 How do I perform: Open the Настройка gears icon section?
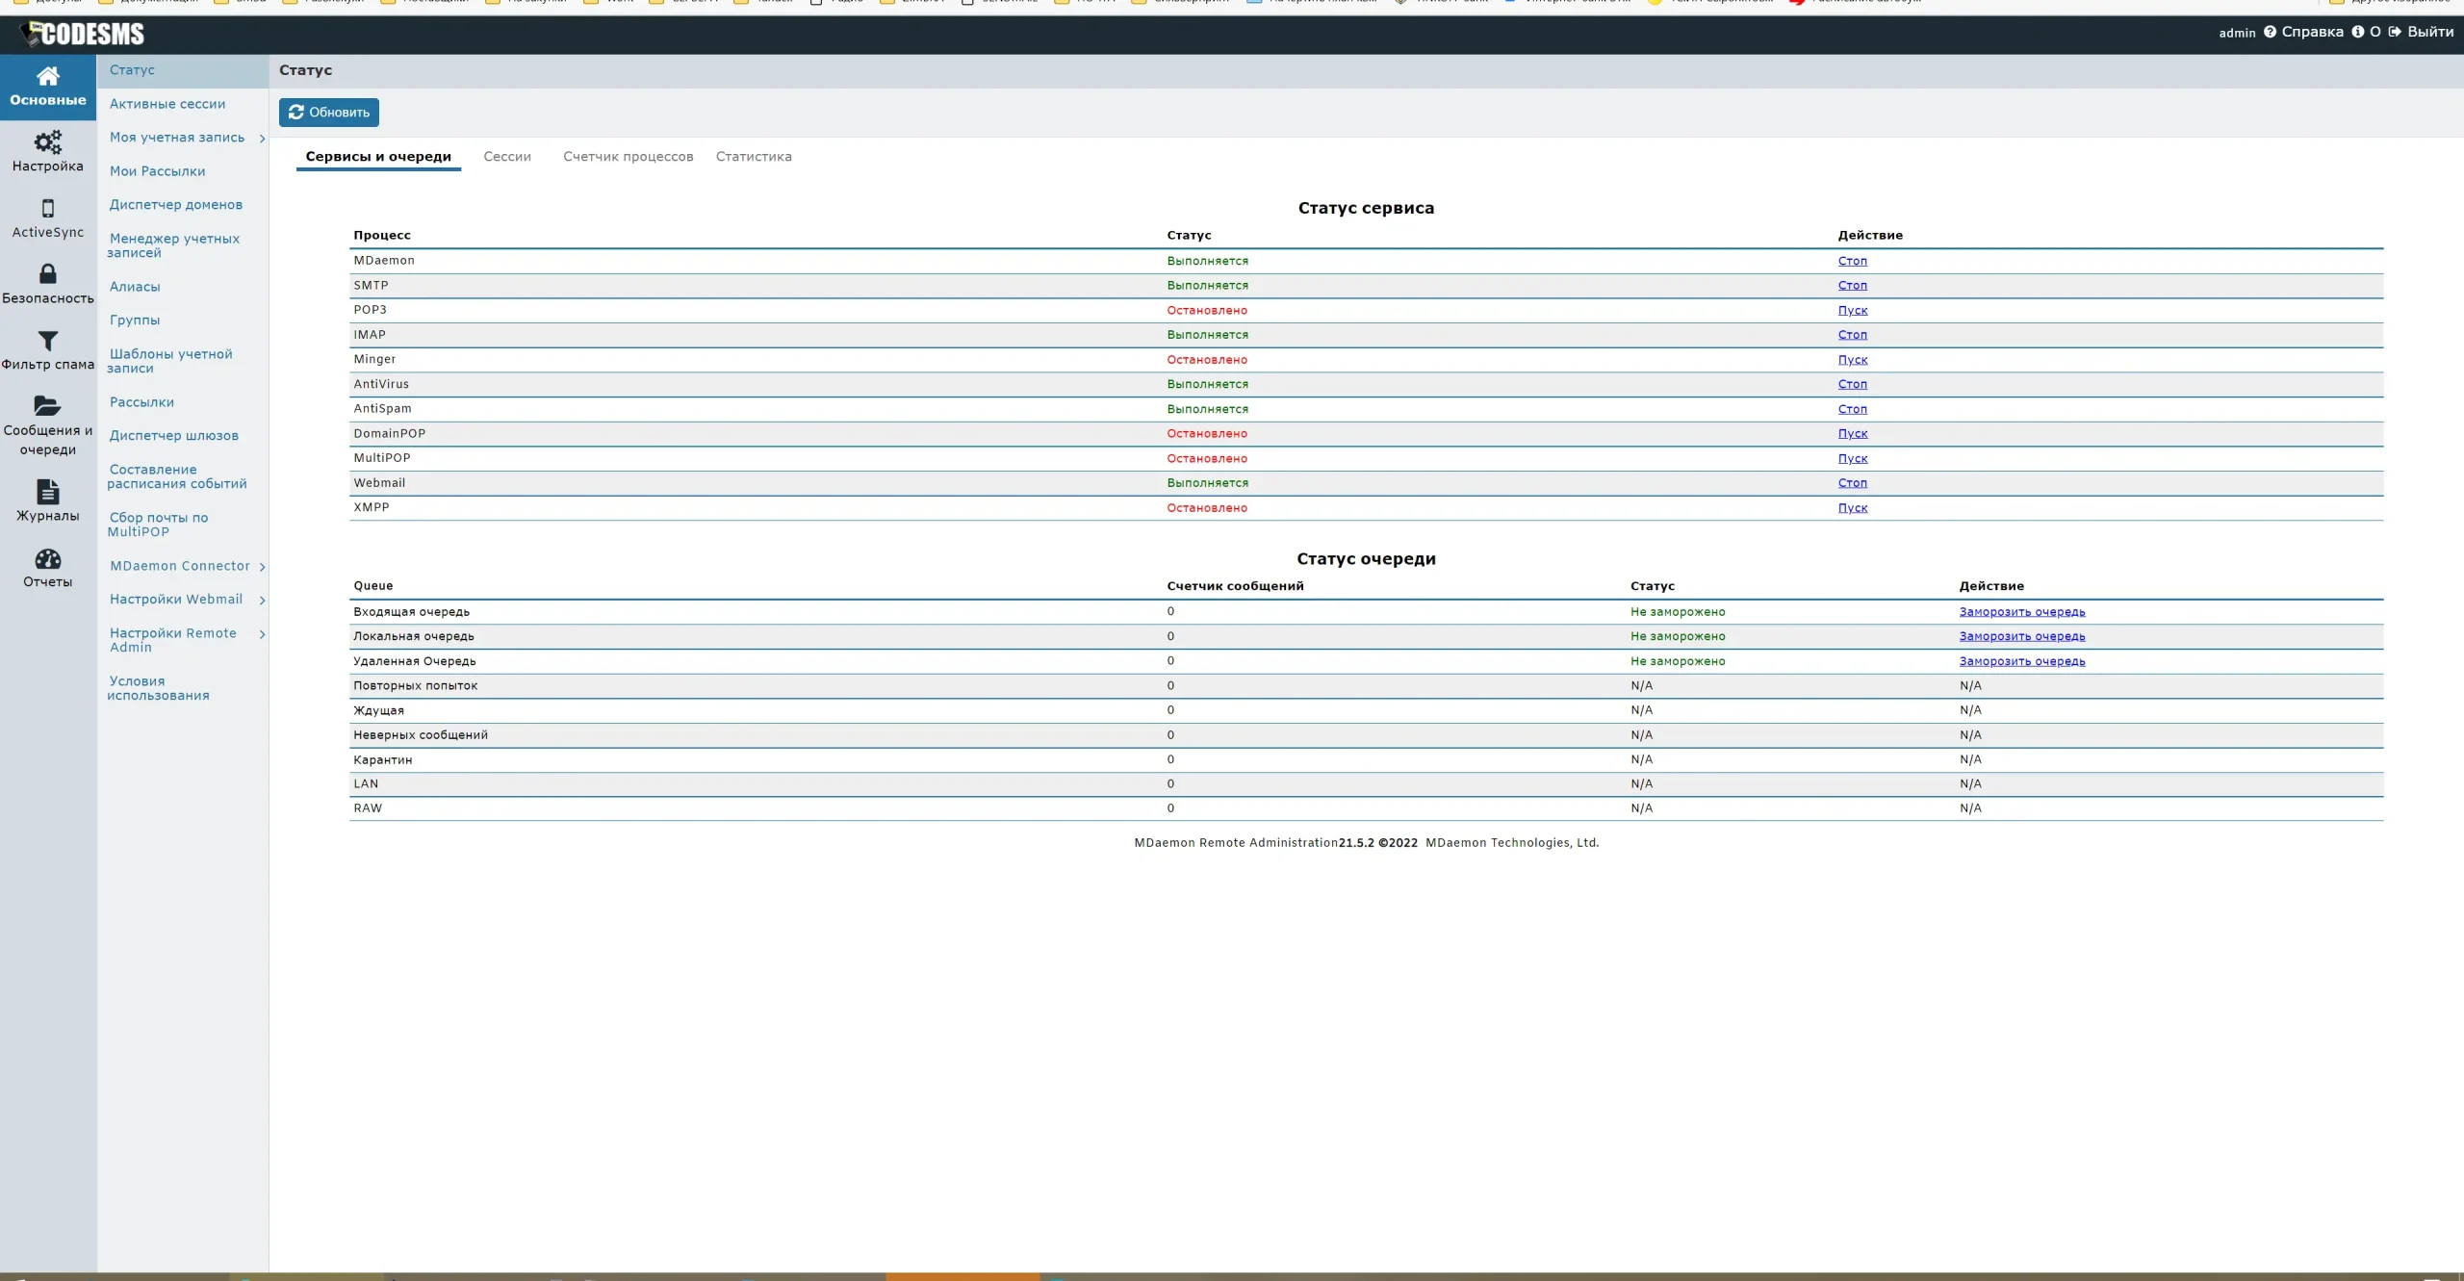pos(47,143)
